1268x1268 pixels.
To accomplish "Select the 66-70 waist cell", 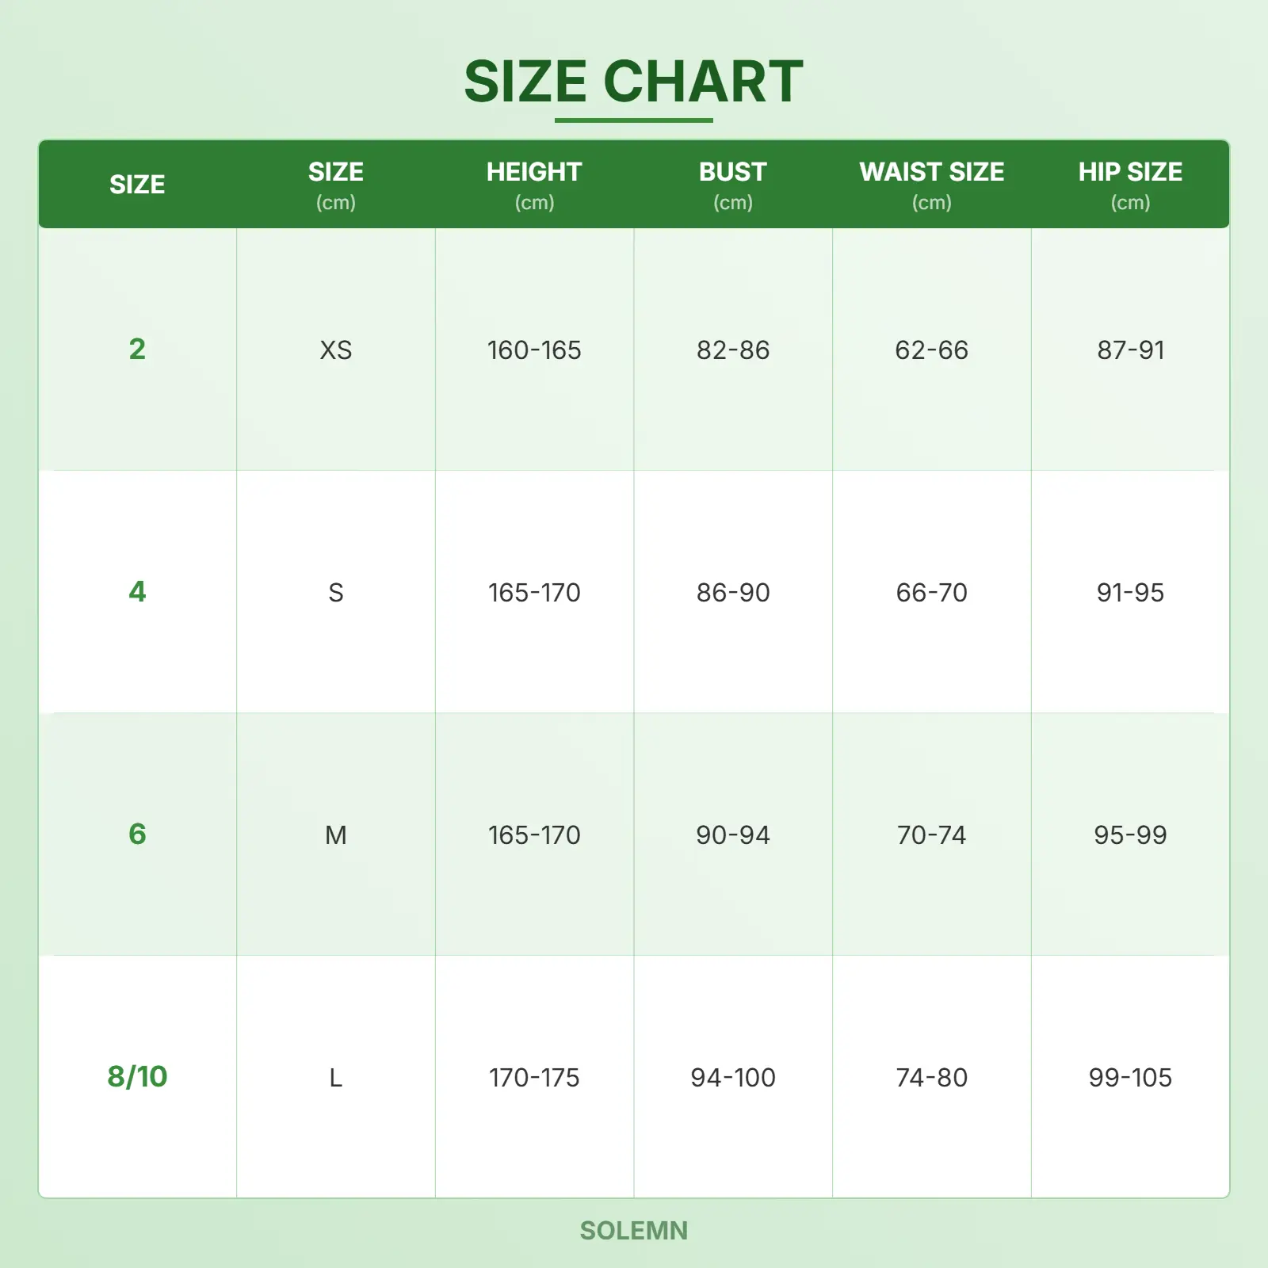I will (x=931, y=593).
